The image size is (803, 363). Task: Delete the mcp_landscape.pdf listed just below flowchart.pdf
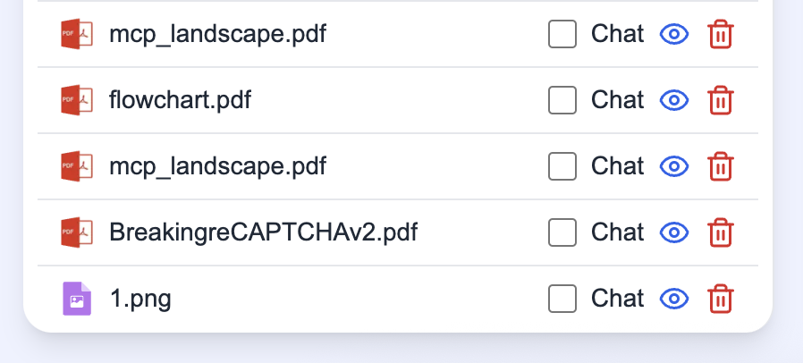[721, 166]
